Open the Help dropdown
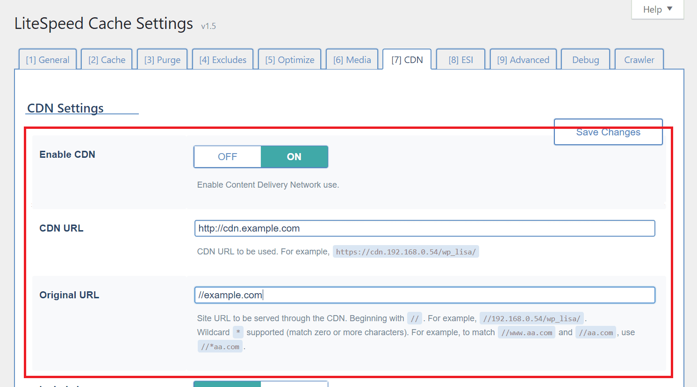Image resolution: width=697 pixels, height=387 pixels. (657, 9)
